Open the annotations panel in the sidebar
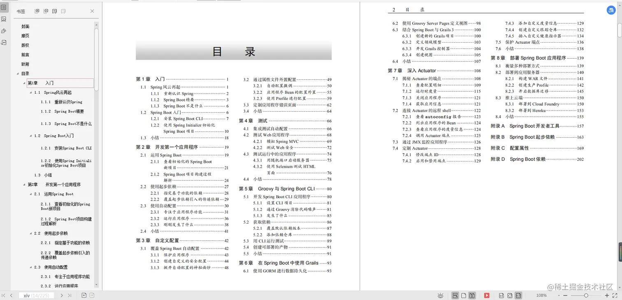622x300 pixels. point(4,31)
